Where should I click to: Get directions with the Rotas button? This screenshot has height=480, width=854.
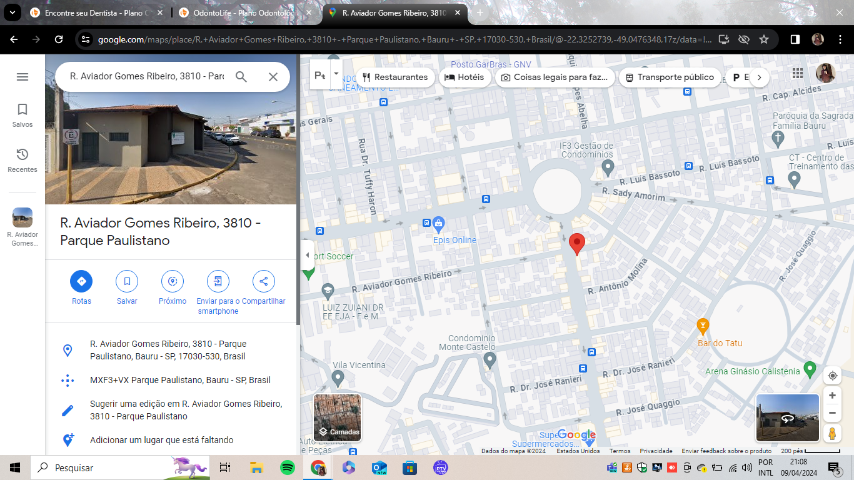tap(81, 287)
